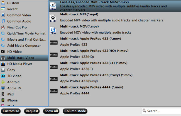Click the ProRes icon for Apple ProRes 422
The width and height of the screenshot is (181, 116).
pos(54,43)
